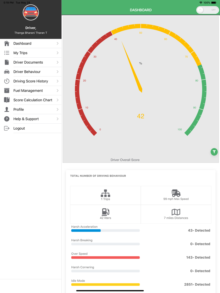Tap the 2851- Detected value
Screen dimensions: 220x293
tap(197, 285)
